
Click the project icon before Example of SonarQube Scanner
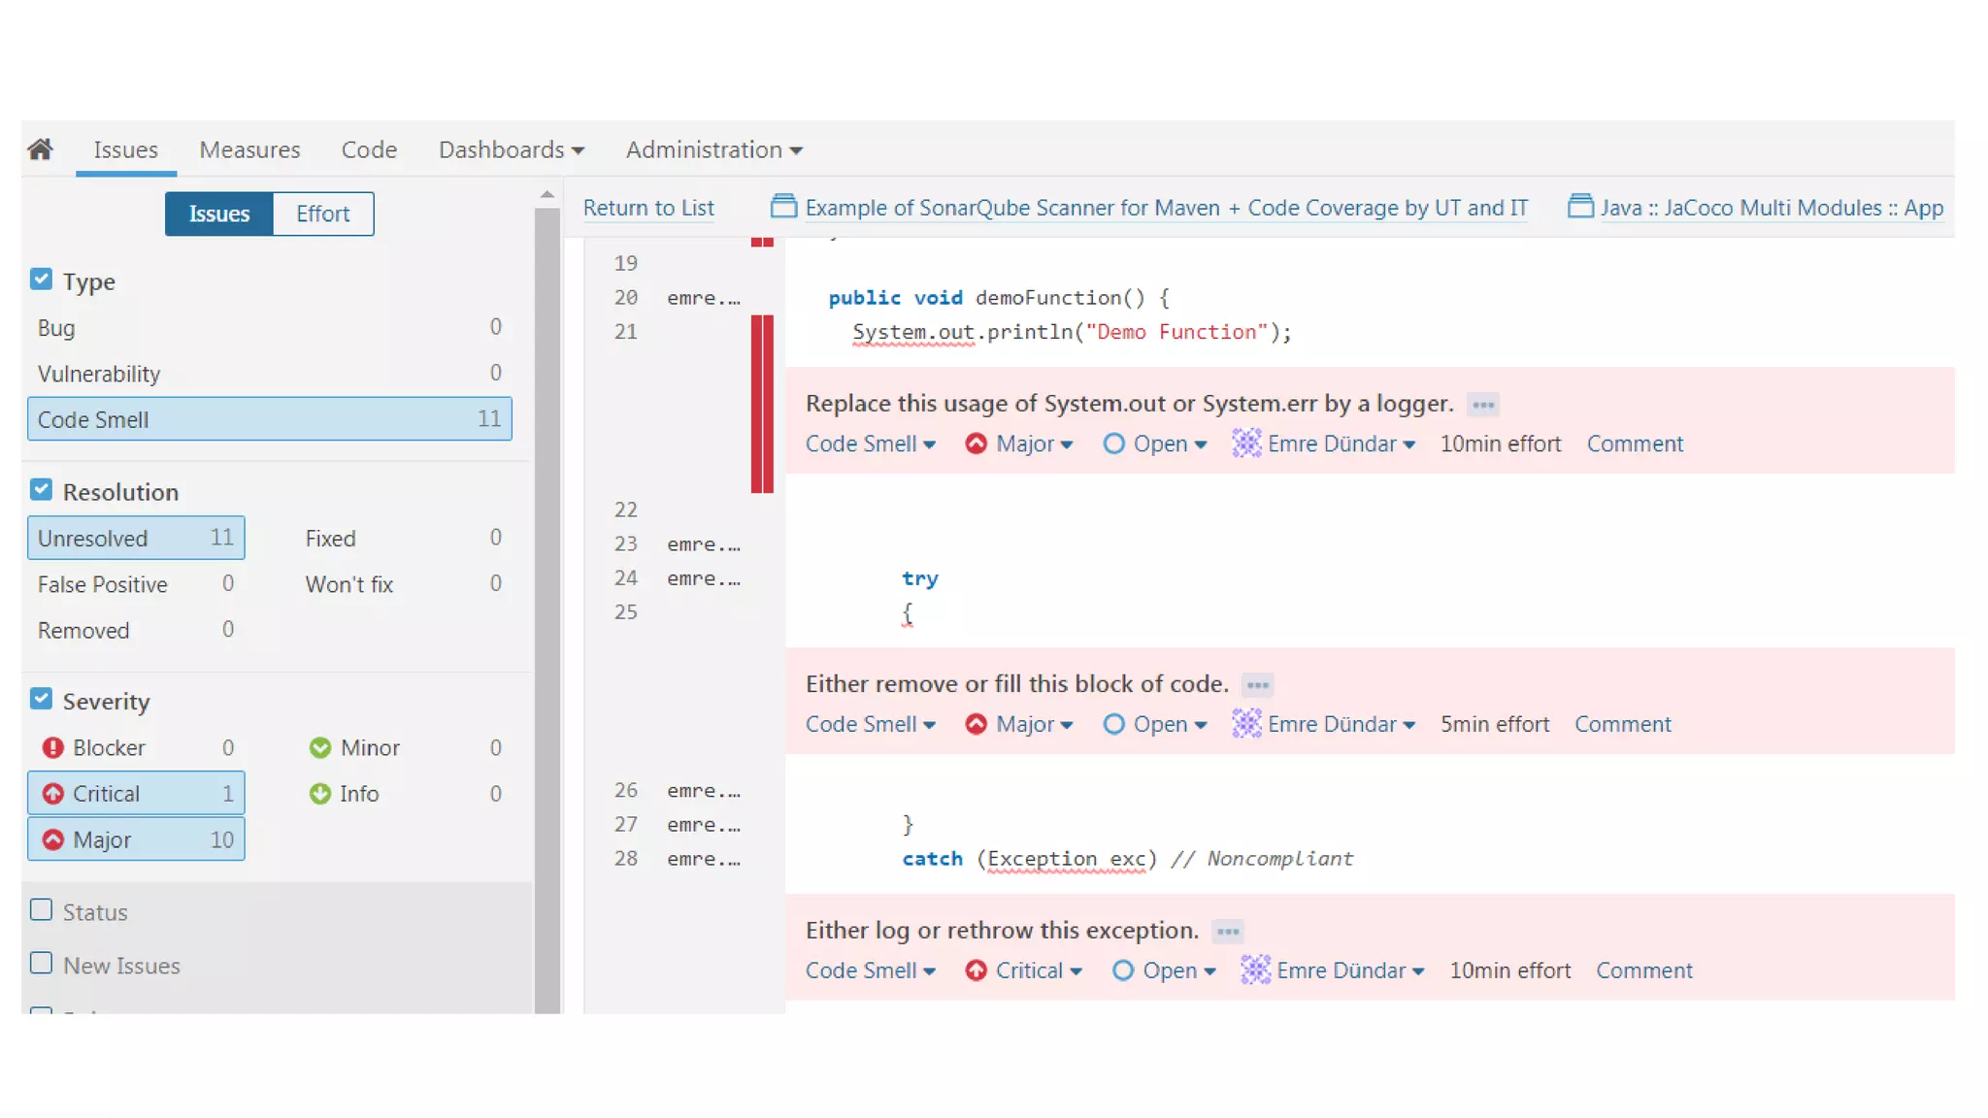click(x=783, y=207)
